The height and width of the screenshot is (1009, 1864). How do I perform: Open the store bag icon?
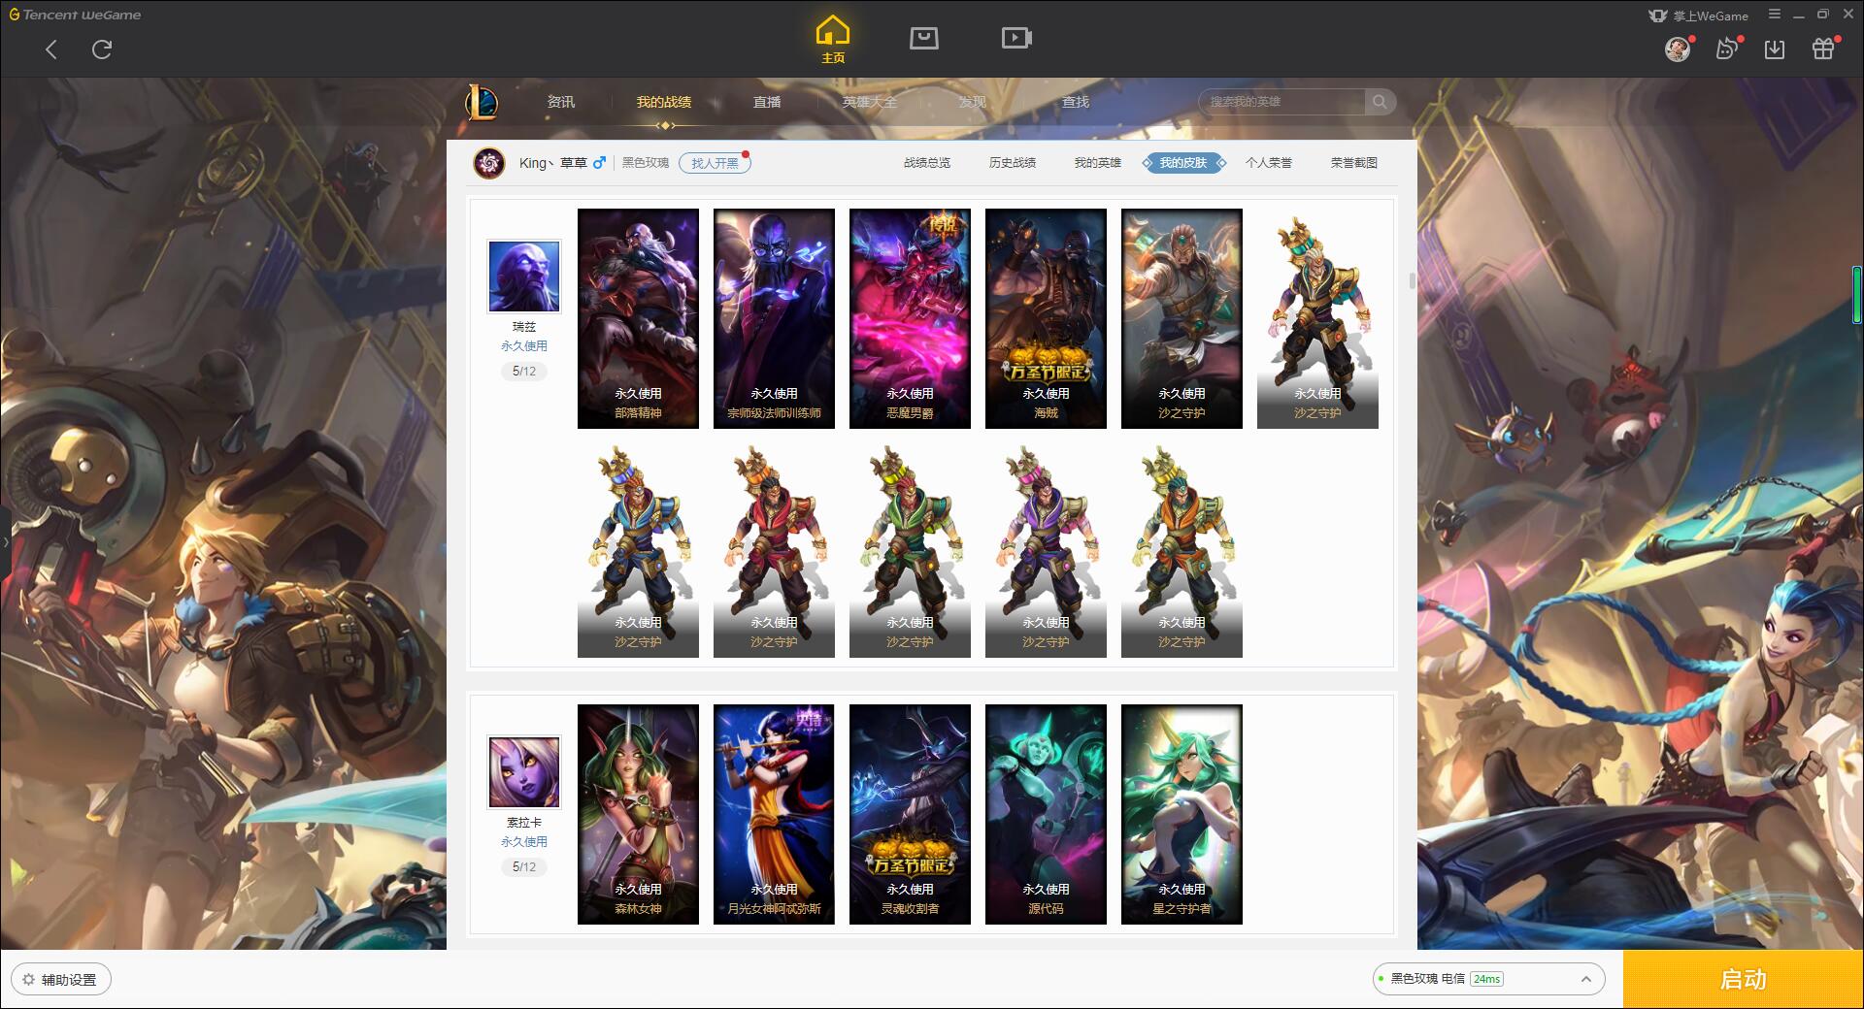(x=923, y=38)
